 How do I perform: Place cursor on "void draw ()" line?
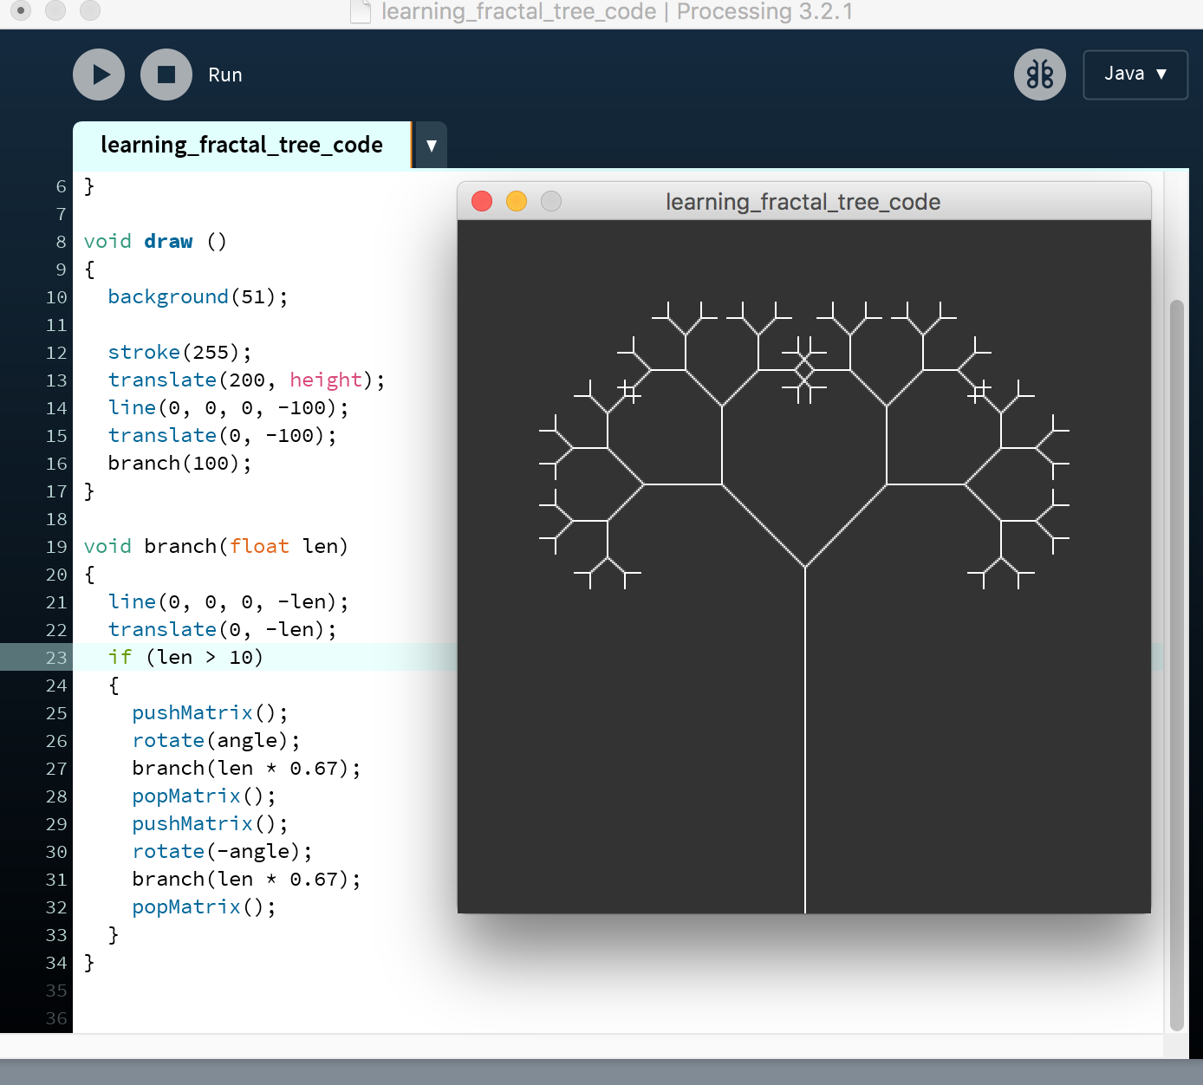click(155, 241)
